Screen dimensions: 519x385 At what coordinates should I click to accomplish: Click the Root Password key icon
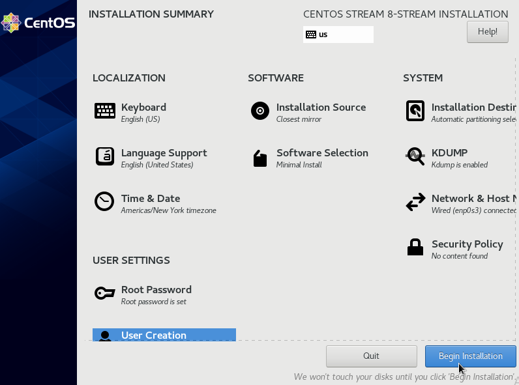pyautogui.click(x=104, y=293)
